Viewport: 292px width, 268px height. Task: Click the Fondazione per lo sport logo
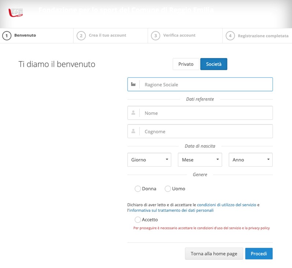coord(16,12)
